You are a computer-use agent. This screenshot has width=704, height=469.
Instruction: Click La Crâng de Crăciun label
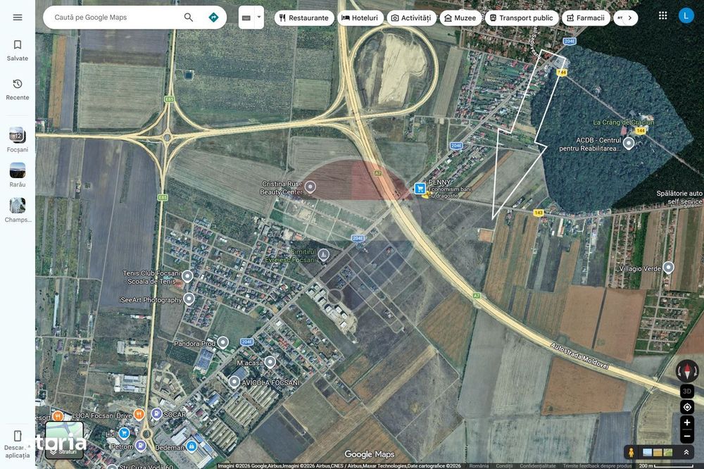click(624, 123)
